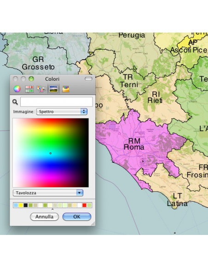Click the color marker in the spectrum

point(50,153)
